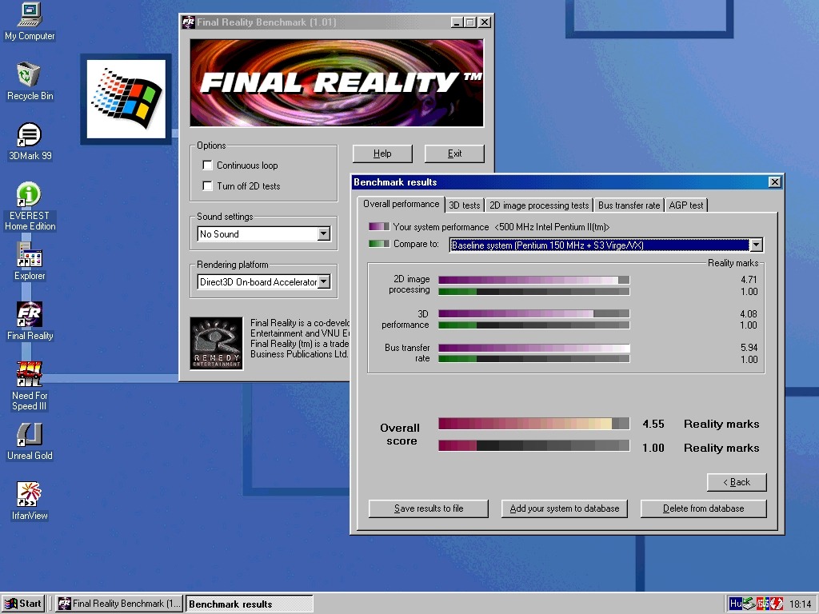Open the Sound settings dropdown
The image size is (819, 614).
click(x=324, y=233)
